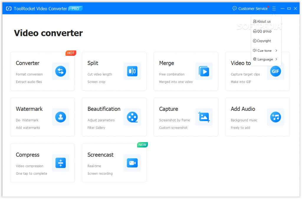Contact Customer Service in title bar
The image size is (302, 199).
[250, 9]
